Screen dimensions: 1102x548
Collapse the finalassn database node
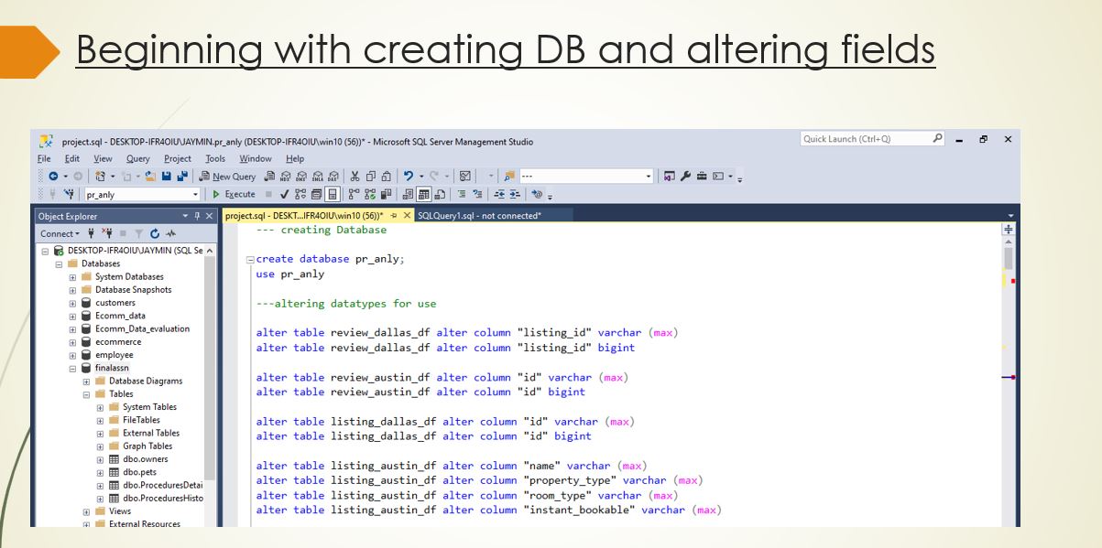pyautogui.click(x=73, y=368)
